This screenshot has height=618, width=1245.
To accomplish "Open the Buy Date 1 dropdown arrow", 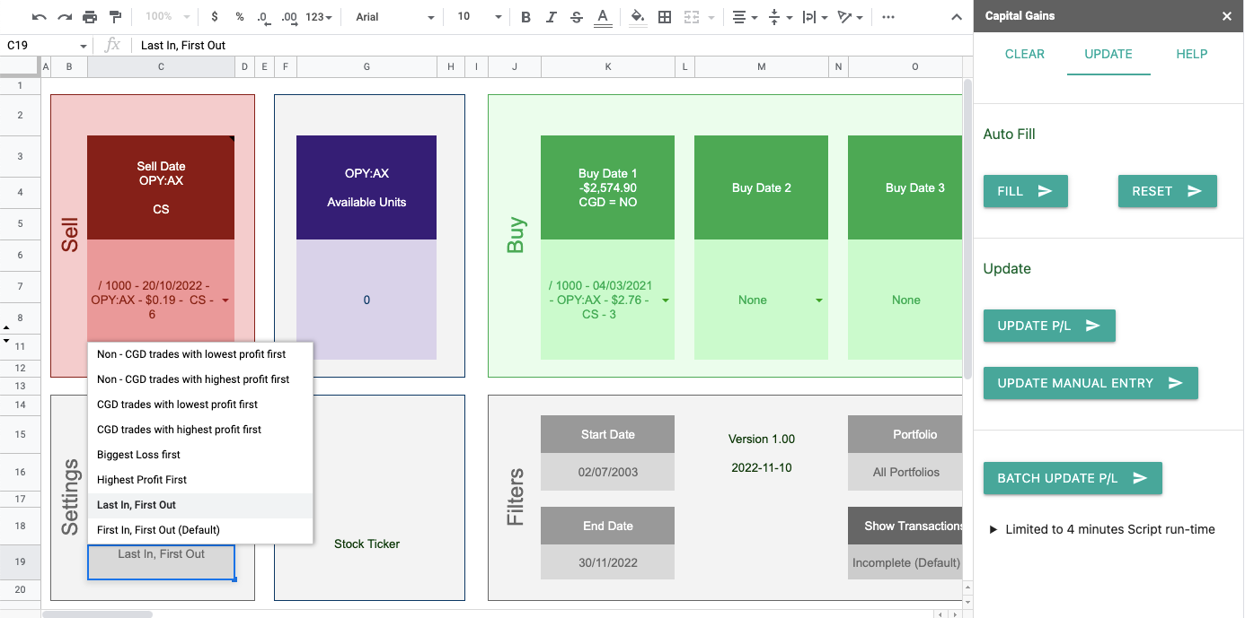I will [x=666, y=300].
